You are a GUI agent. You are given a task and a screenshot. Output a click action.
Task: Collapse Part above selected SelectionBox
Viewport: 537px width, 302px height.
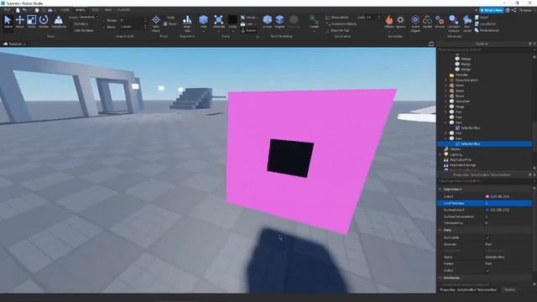click(446, 138)
